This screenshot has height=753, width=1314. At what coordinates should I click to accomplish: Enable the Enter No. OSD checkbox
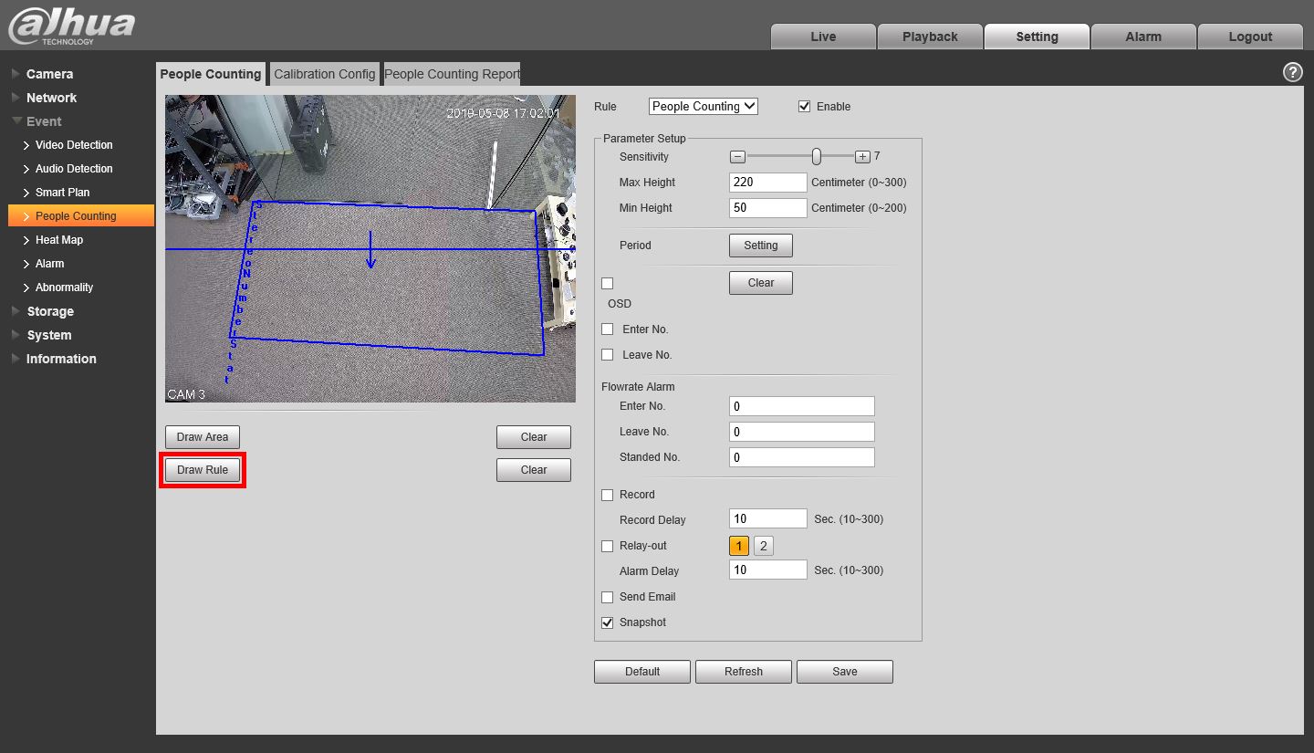pyautogui.click(x=608, y=329)
